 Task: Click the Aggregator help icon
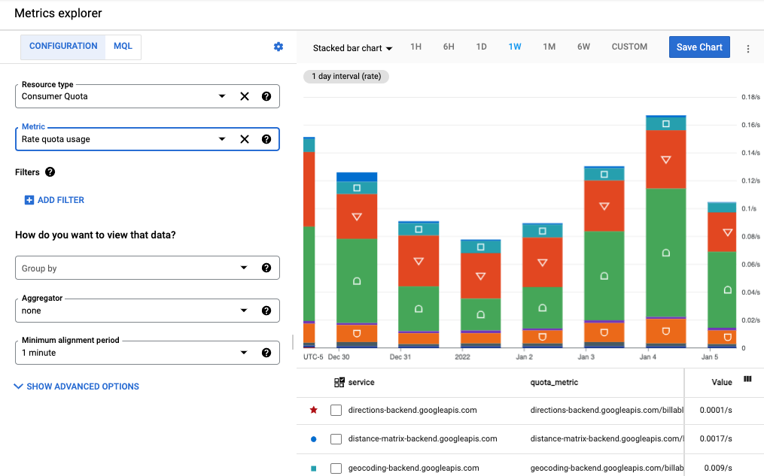point(266,310)
